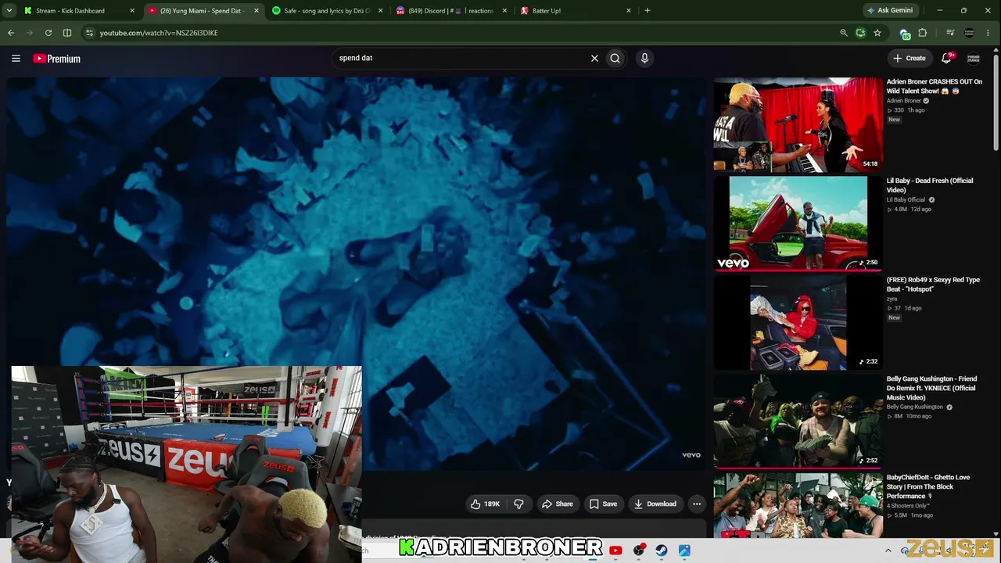Screen dimensions: 1001x563
Task: Switch to the Discord reactions tab
Action: click(451, 11)
